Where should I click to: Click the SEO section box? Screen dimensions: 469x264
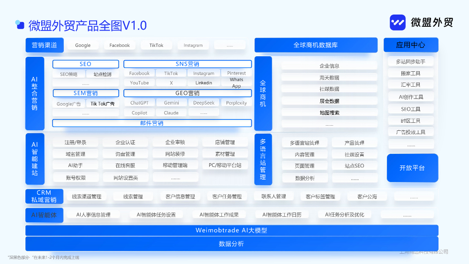tap(85, 64)
